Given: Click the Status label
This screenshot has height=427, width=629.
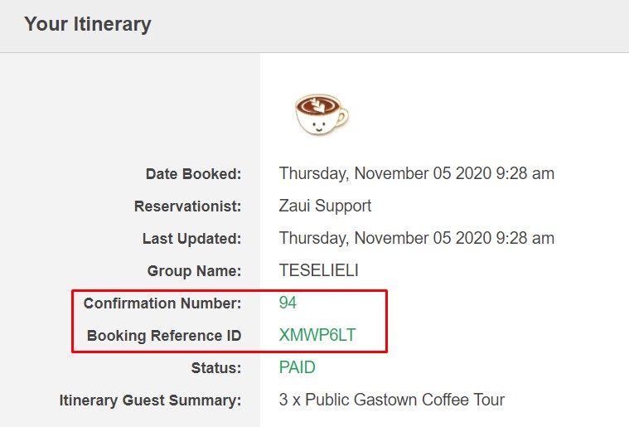Looking at the screenshot, I should 216,368.
